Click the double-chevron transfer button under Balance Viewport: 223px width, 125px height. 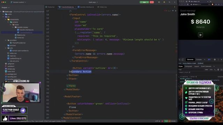pos(200,35)
